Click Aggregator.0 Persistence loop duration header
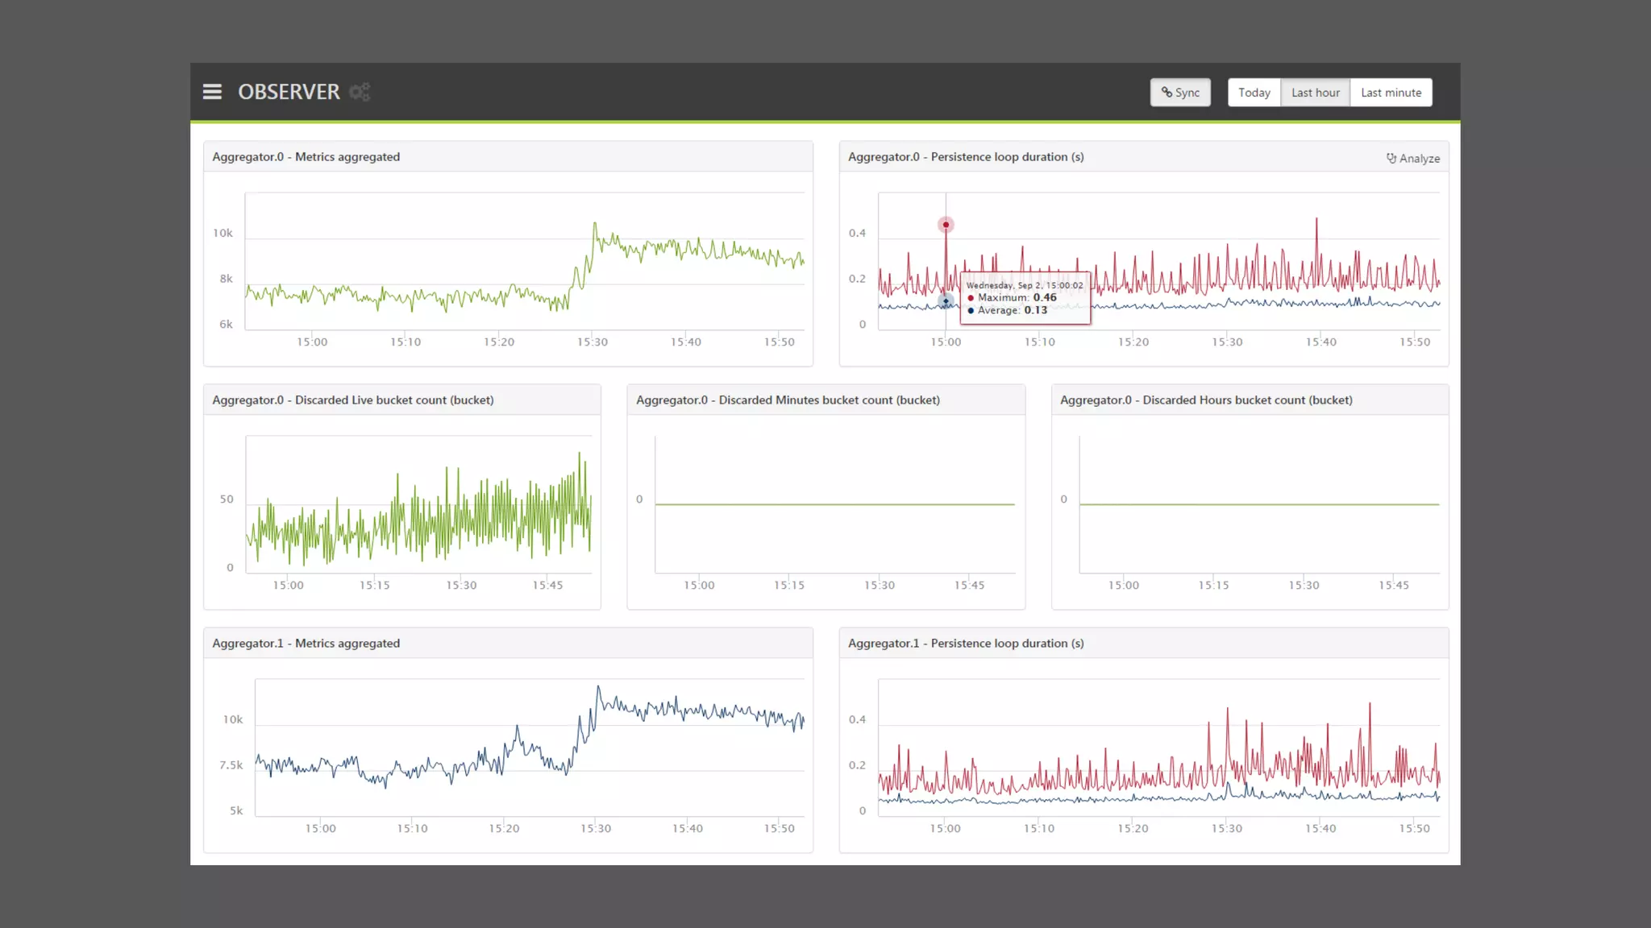1651x928 pixels. coord(966,157)
